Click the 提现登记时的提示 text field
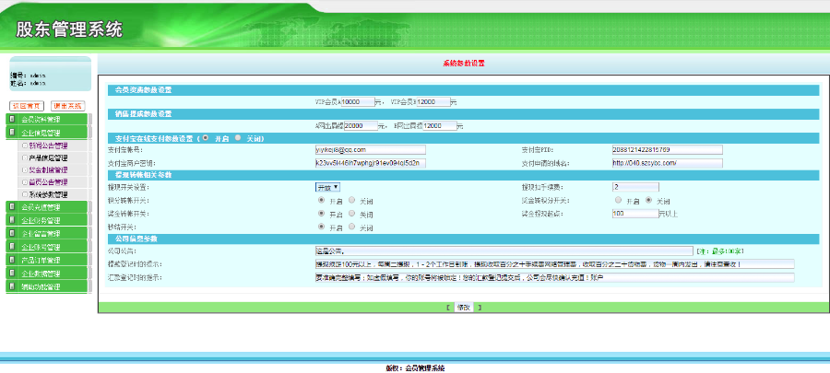Screen dimensions: 830x373 point(555,263)
